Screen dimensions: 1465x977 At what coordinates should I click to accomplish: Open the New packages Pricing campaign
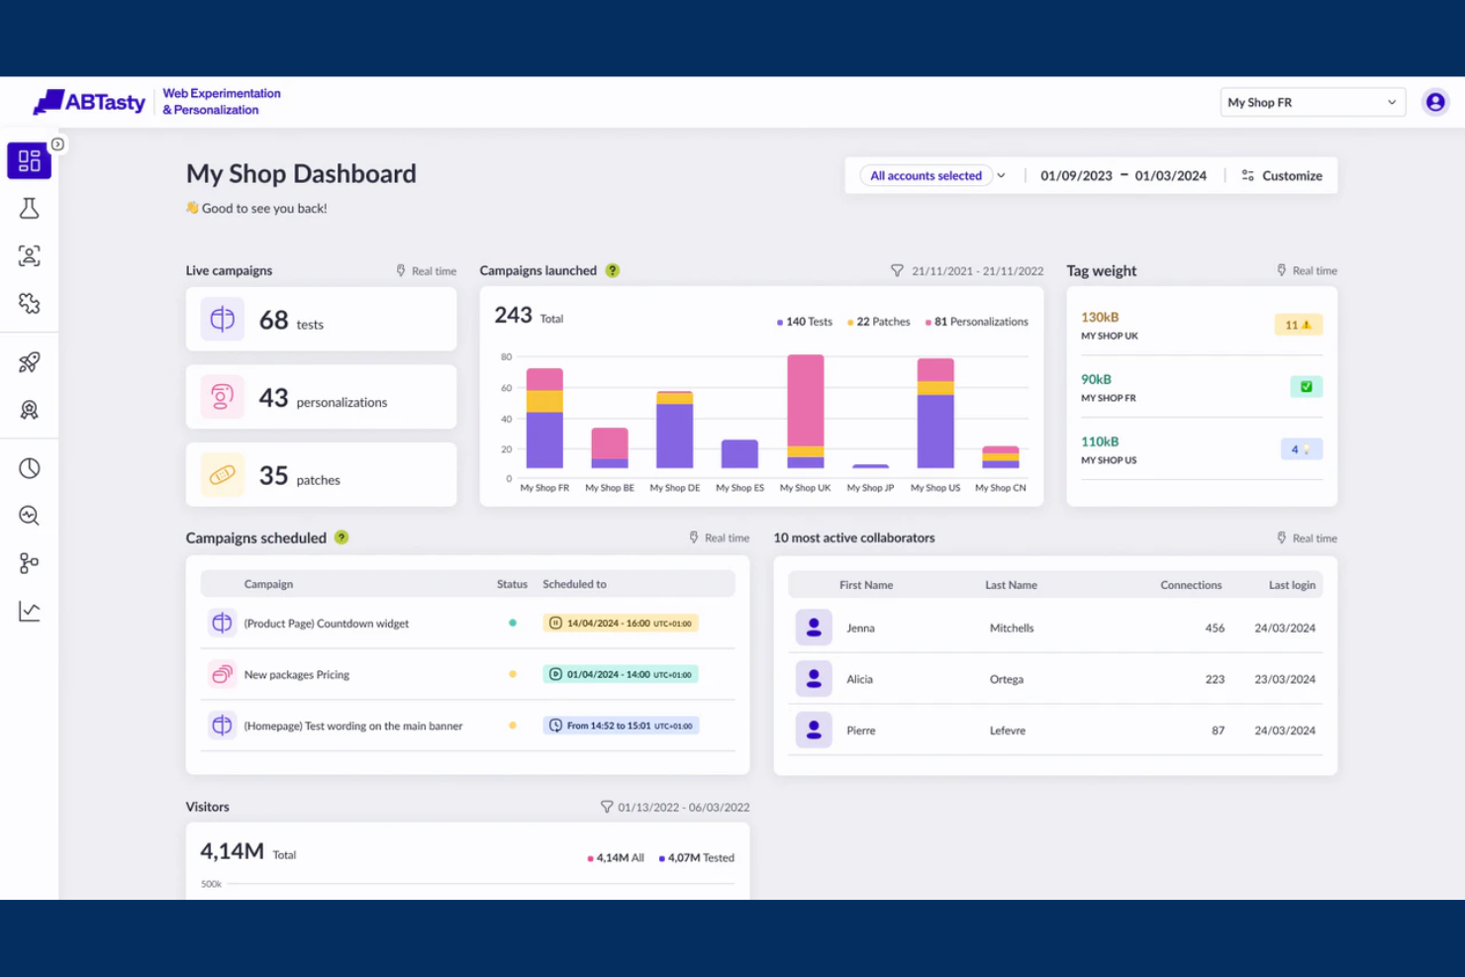297,675
